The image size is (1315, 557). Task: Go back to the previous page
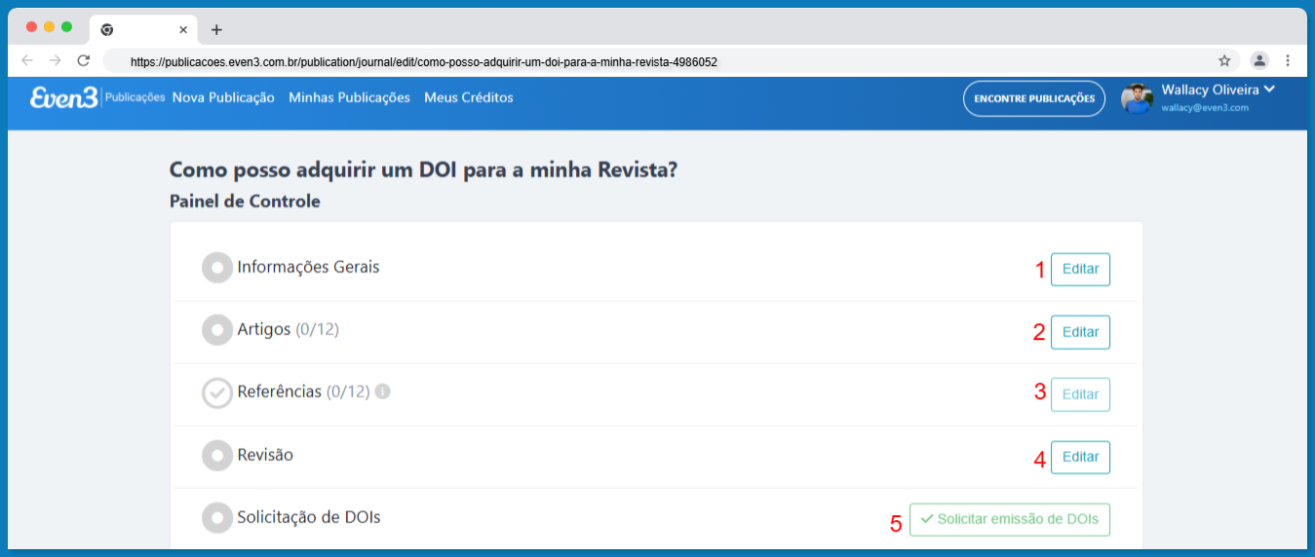click(x=28, y=60)
